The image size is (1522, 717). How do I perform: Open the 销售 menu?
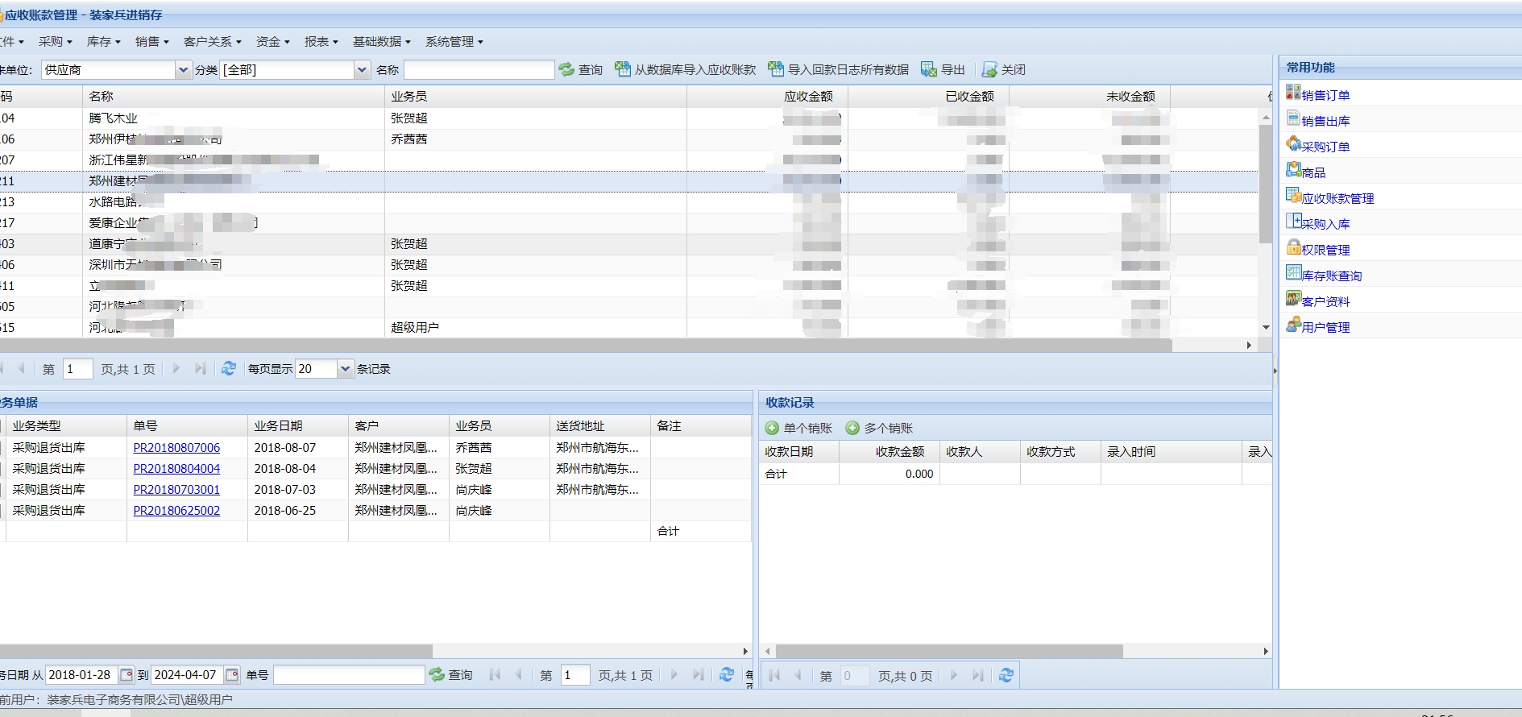[x=151, y=41]
